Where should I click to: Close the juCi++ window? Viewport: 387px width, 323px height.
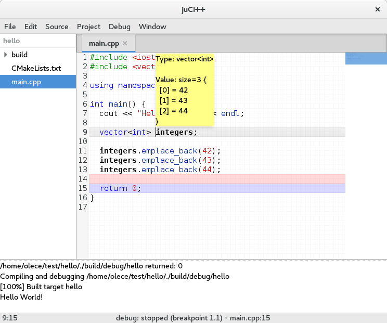[377, 9]
